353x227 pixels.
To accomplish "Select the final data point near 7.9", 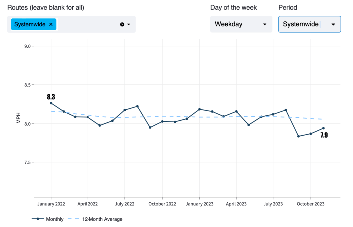I will [323, 128].
